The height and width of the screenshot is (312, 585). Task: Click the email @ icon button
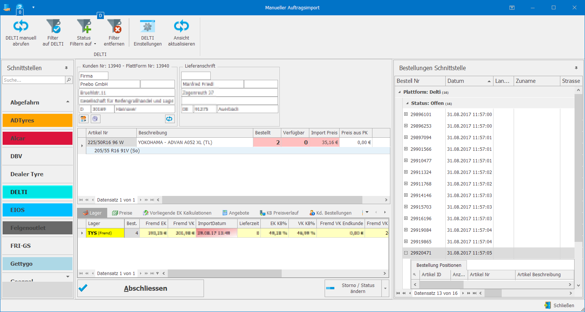pos(95,119)
